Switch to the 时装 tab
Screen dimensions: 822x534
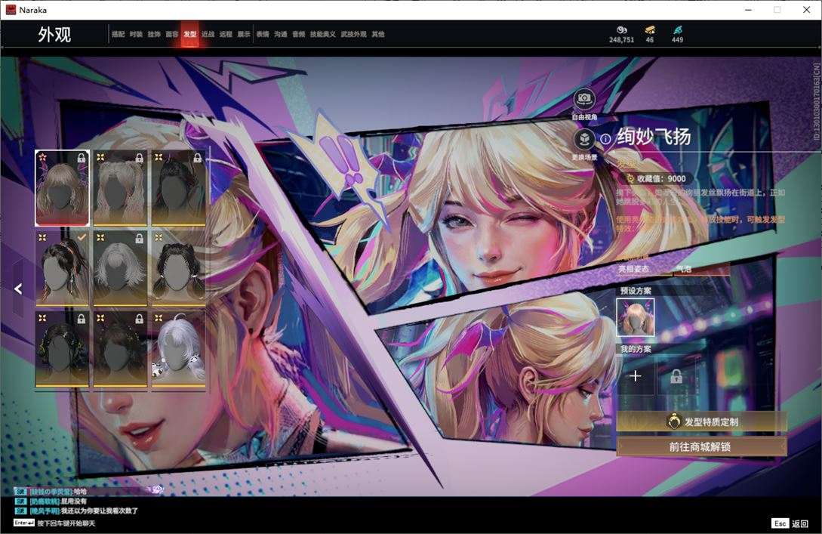coord(137,34)
